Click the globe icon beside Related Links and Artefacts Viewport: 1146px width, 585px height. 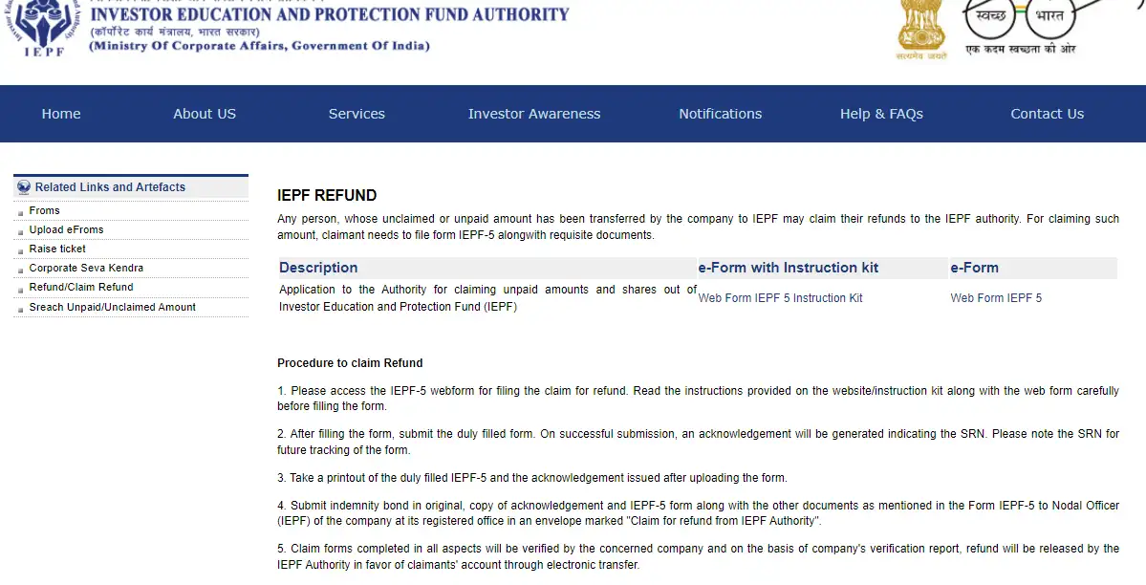[23, 186]
